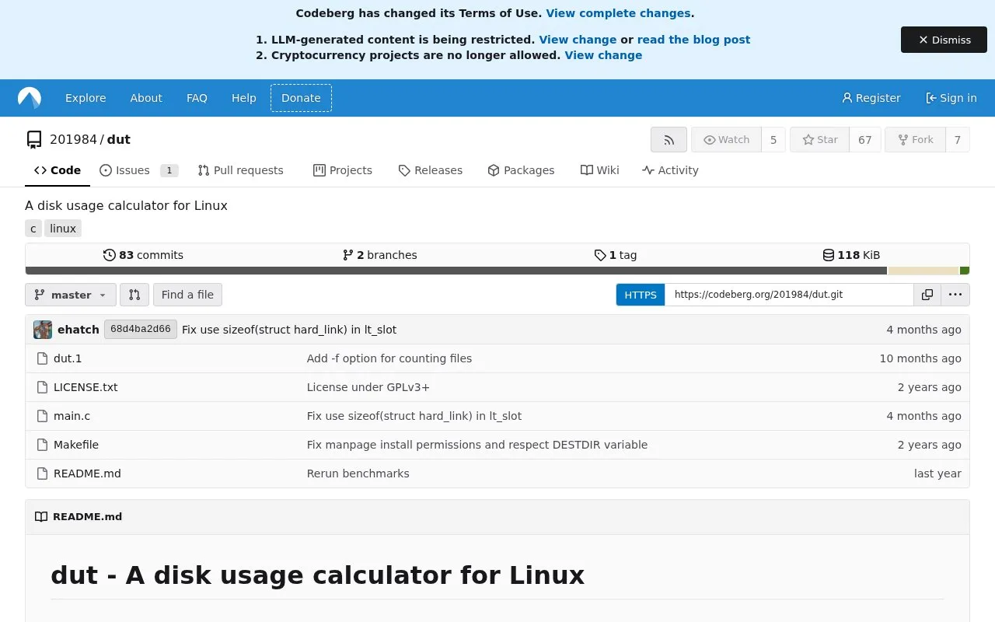This screenshot has height=622, width=995.
Task: View the 2 branches list
Action: point(379,255)
